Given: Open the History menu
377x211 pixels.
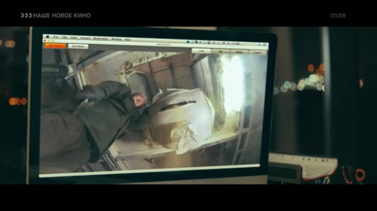Looking at the screenshot, I should 85,38.
